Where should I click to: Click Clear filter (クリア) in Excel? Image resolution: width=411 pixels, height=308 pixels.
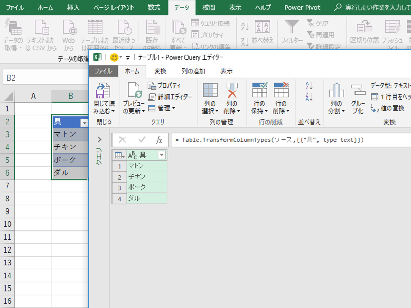click(x=317, y=23)
